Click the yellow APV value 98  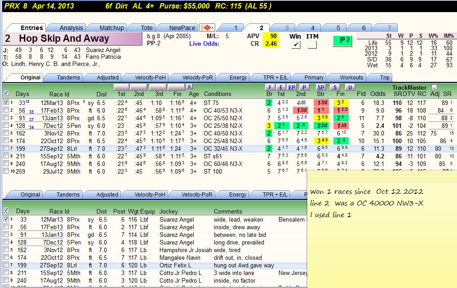(271, 36)
